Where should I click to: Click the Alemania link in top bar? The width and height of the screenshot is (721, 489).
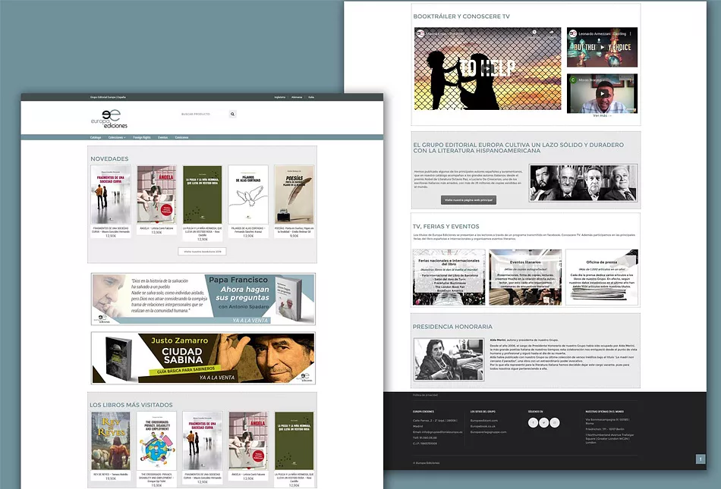(x=297, y=97)
